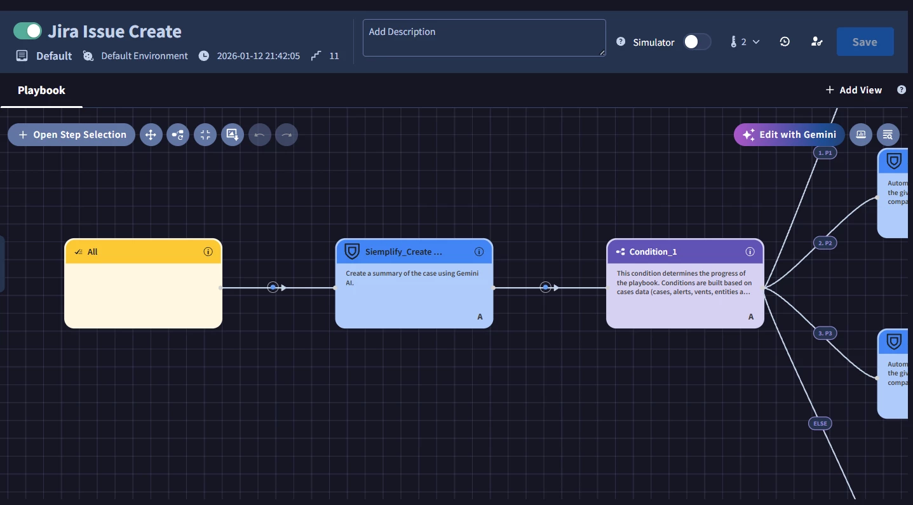Screen dimensions: 913x505
Task: Select the 3. P3 branch label
Action: pos(825,333)
